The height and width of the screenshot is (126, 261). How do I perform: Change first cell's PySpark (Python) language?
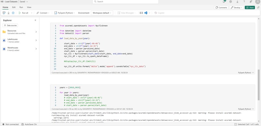246,73
